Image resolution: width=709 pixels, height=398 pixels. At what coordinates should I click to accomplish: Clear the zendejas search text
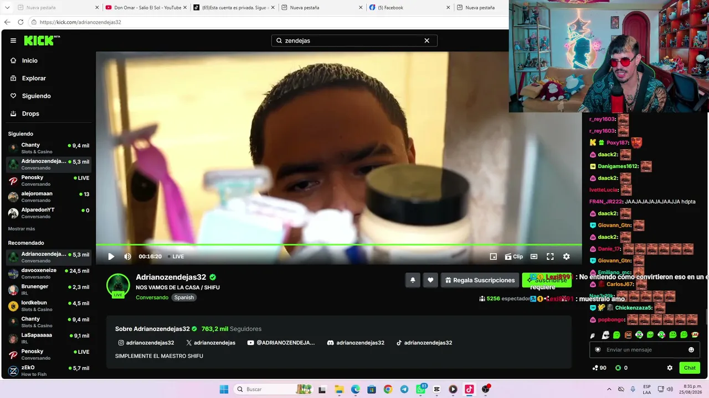427,40
